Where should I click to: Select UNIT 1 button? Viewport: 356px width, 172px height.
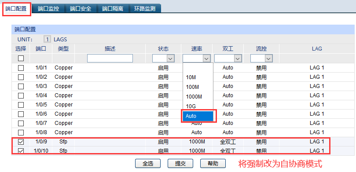pyautogui.click(x=47, y=39)
